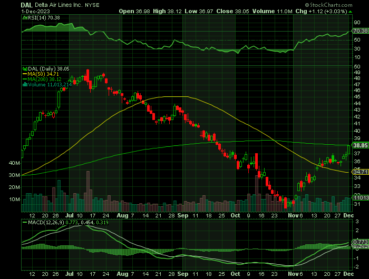Image resolution: width=369 pixels, height=279 pixels.
Task: Click the tallest volume bar in mid-July
Action: point(88,191)
